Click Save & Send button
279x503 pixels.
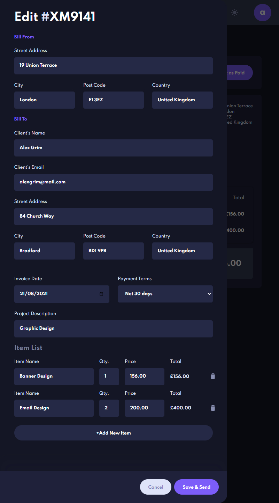pyautogui.click(x=196, y=487)
